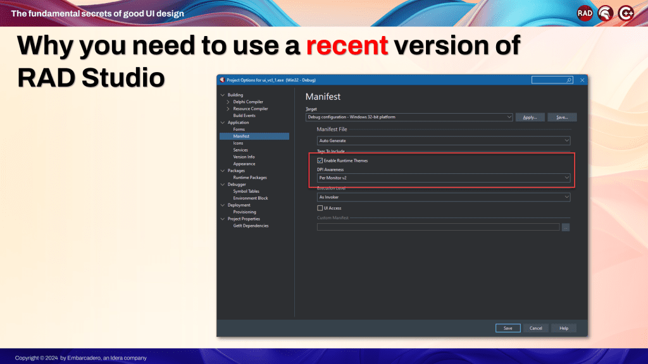Click the search box in the dialog title bar
Screen dimensions: 648x364
pyautogui.click(x=552, y=80)
